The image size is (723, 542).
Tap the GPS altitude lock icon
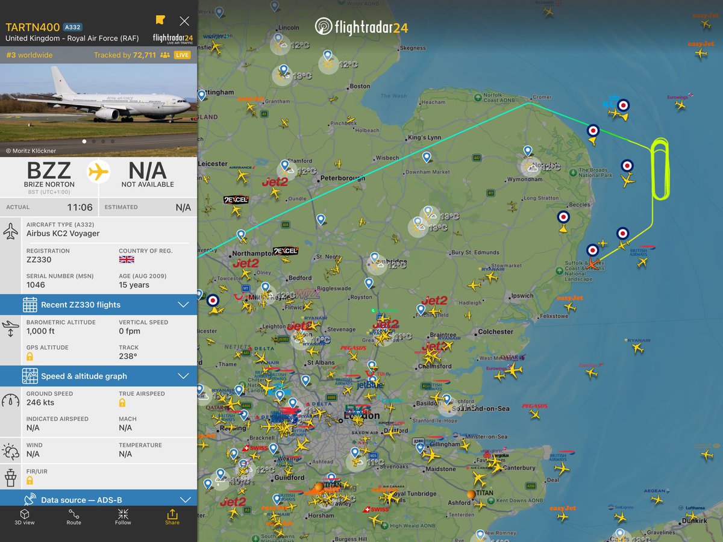(30, 357)
